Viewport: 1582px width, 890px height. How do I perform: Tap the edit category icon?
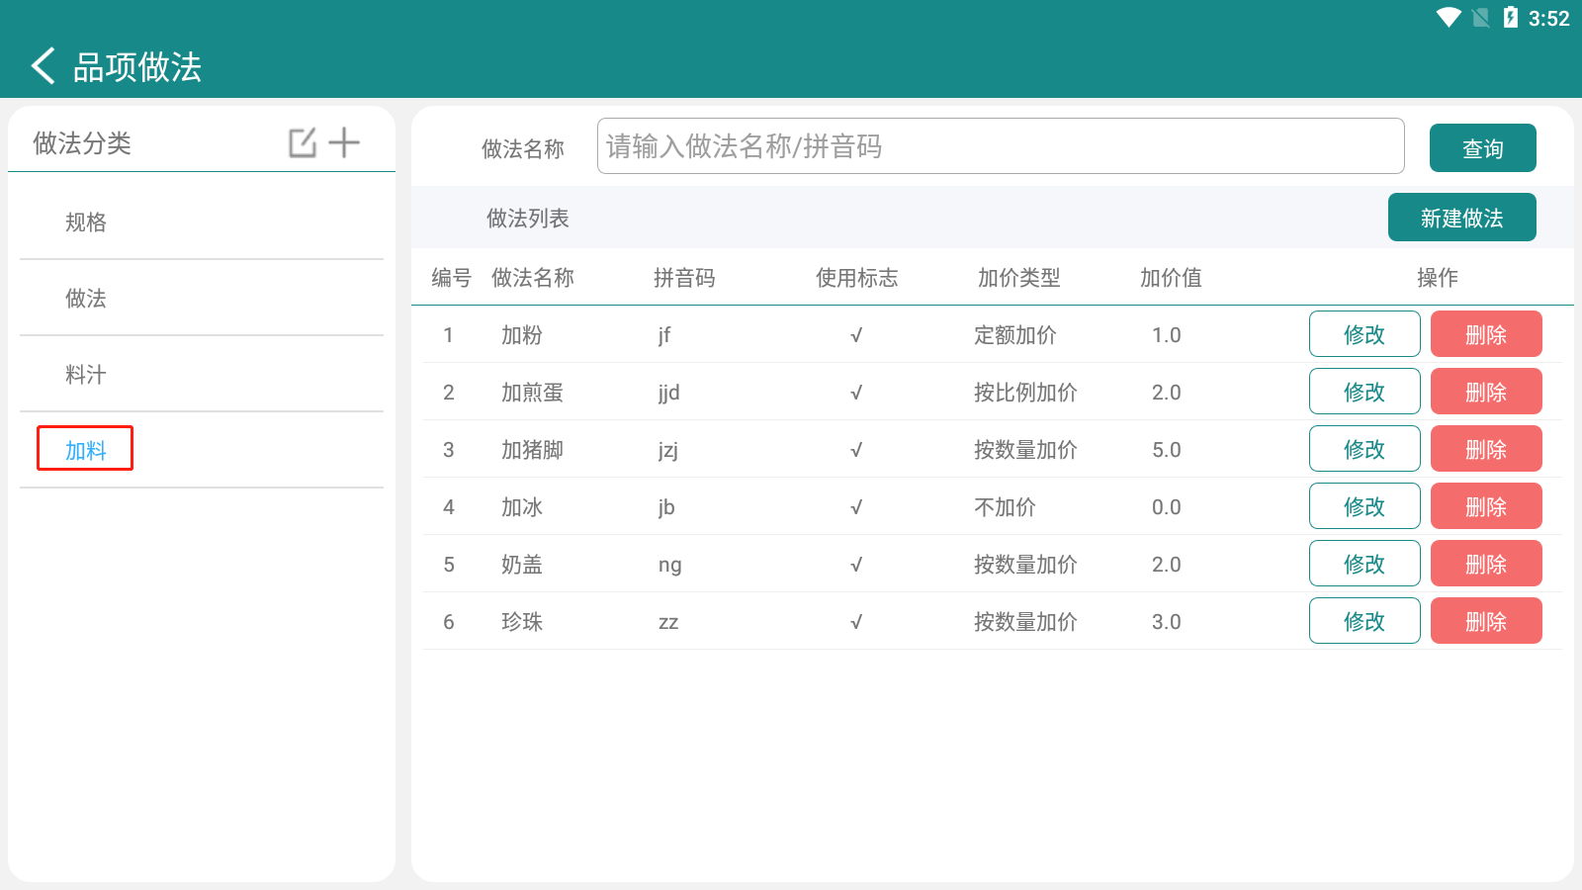[303, 142]
